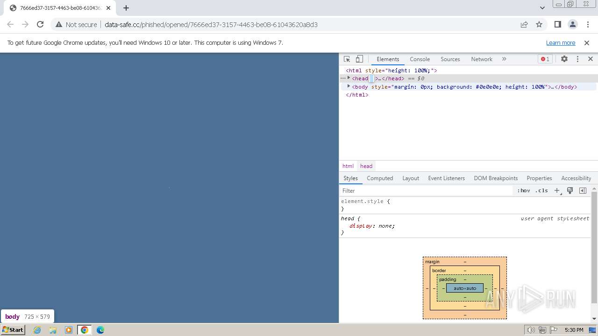Image resolution: width=598 pixels, height=336 pixels.
Task: Open the Event Listeners pane tab
Action: coord(446,178)
